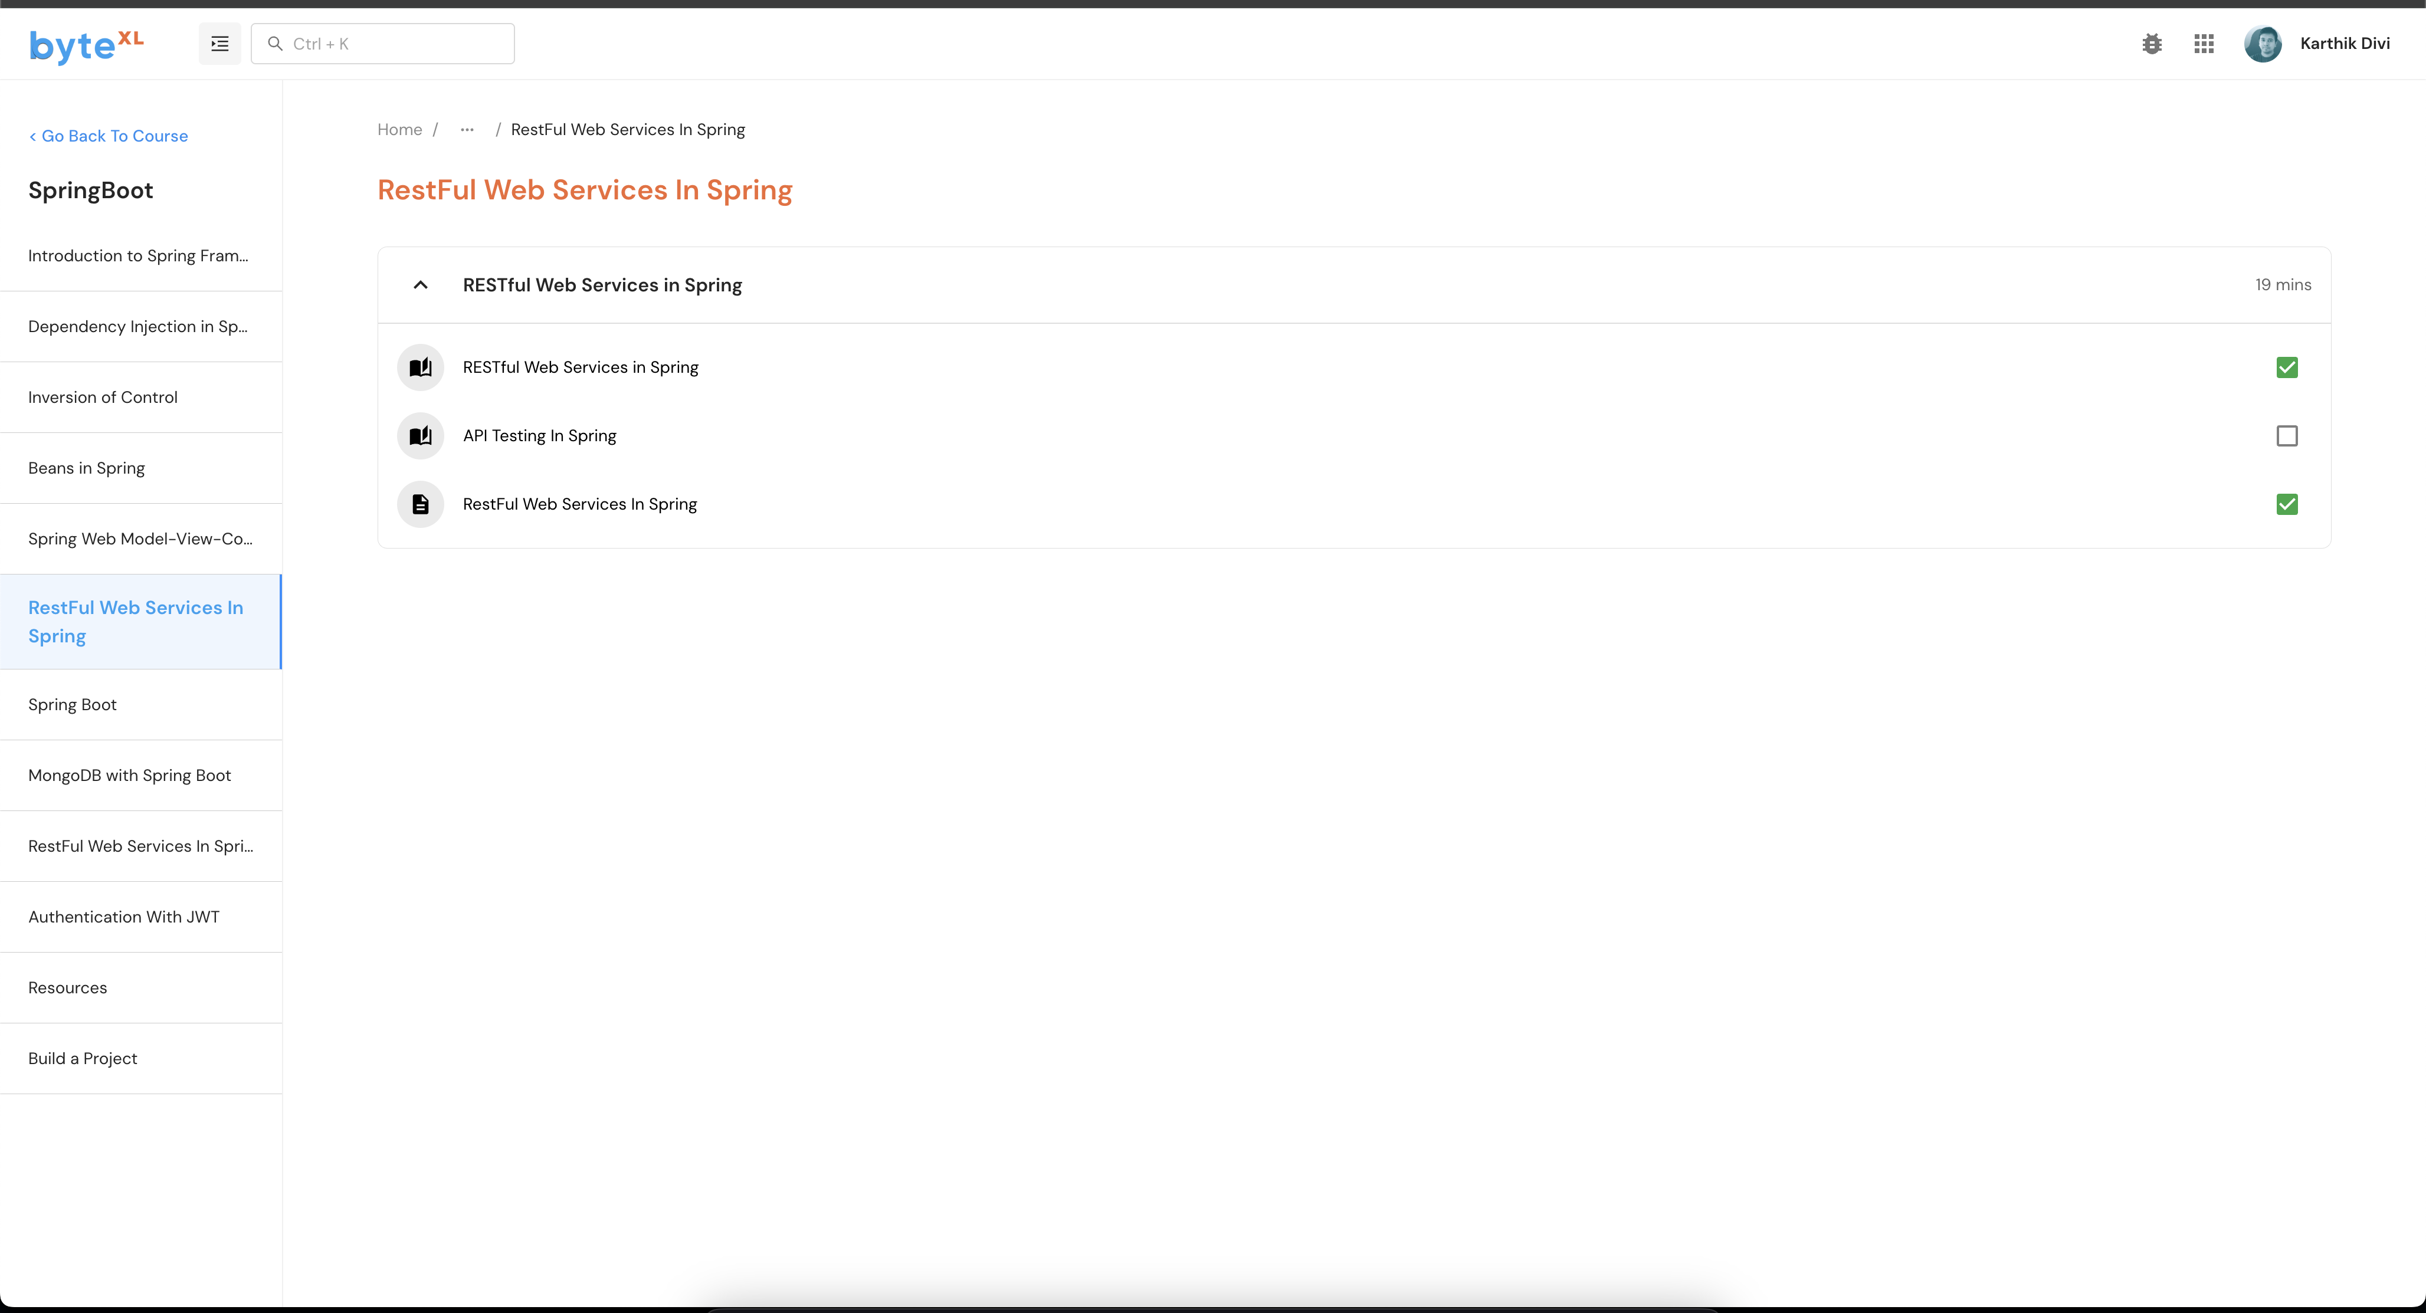Open Build a Project sidebar item
The image size is (2426, 1313).
click(x=83, y=1058)
